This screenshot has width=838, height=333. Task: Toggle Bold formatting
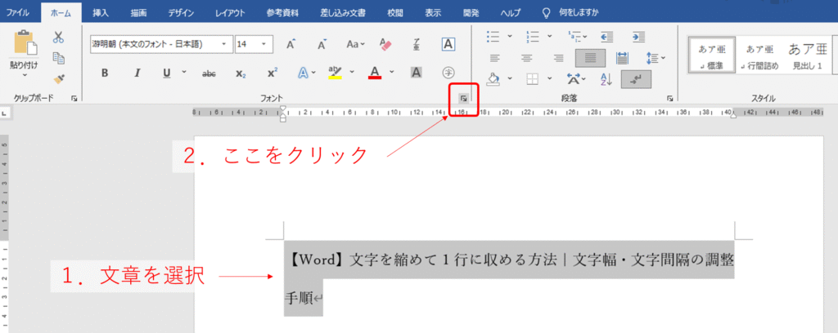[105, 73]
